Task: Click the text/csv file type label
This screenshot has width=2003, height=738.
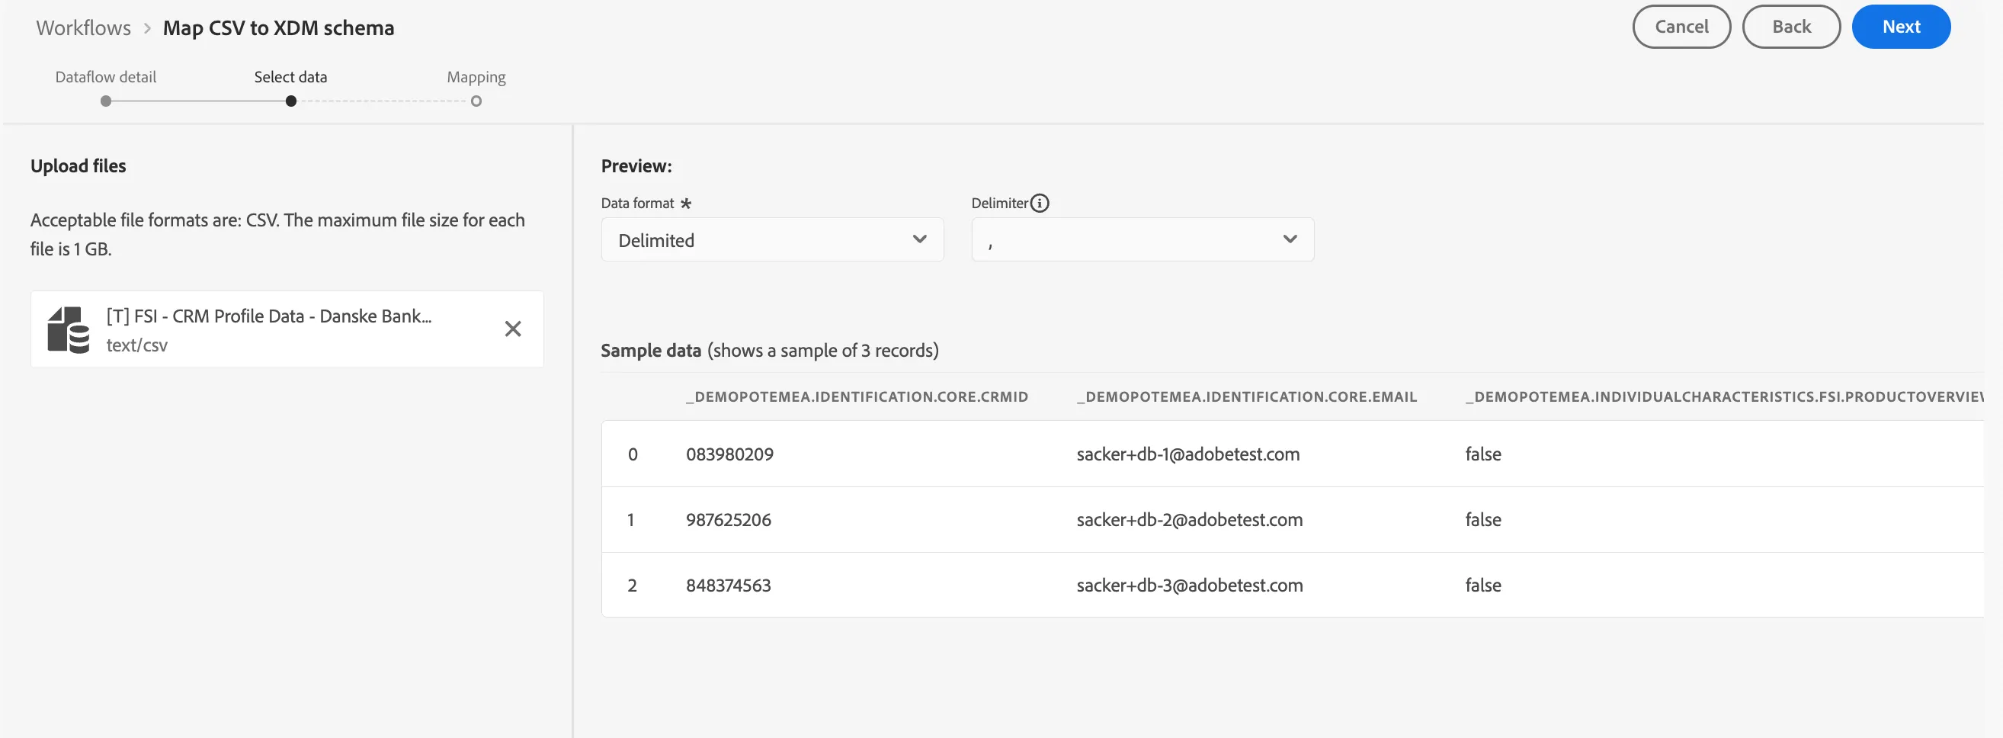Action: 137,345
